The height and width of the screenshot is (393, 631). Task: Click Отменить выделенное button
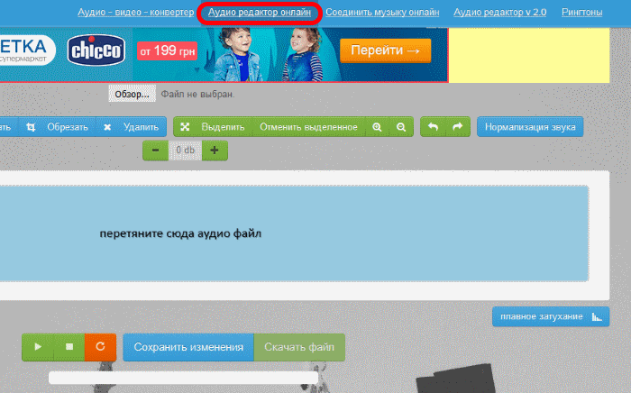(308, 127)
